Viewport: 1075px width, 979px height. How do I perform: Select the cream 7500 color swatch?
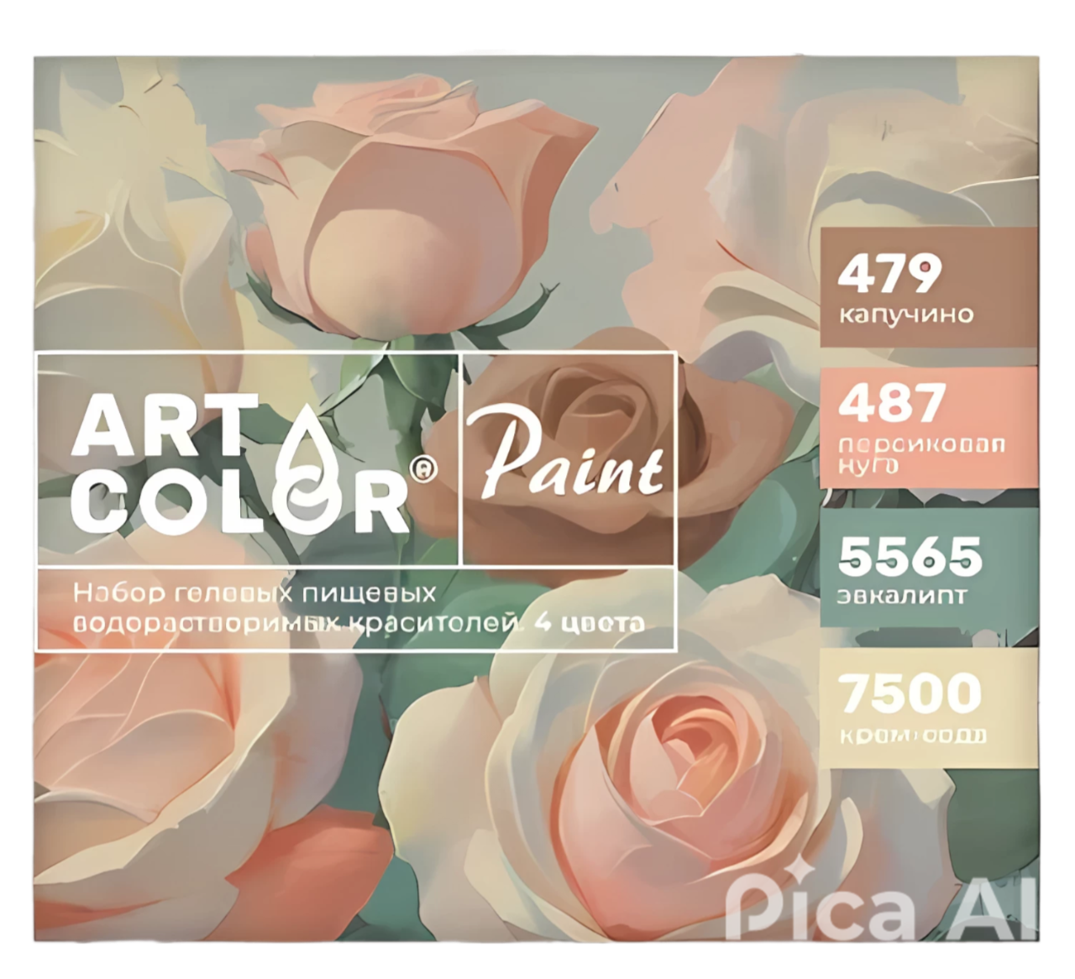click(929, 707)
